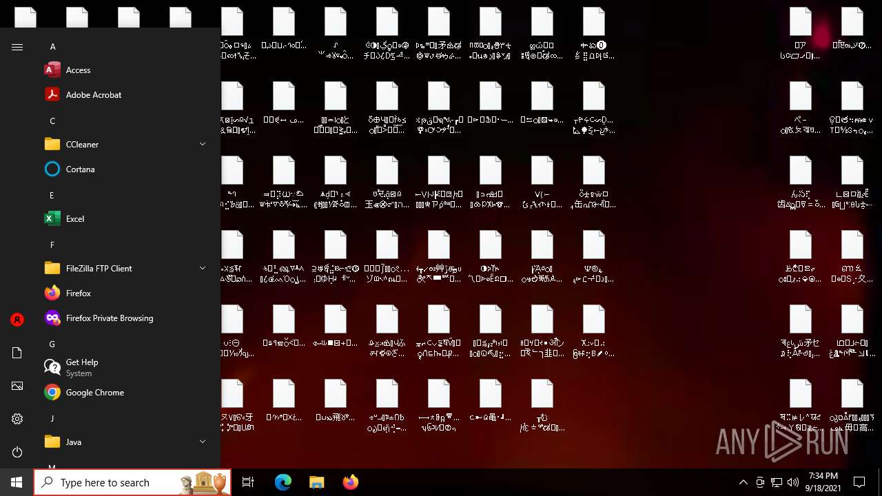
Task: Click the user account icon in Start sidebar
Action: click(x=17, y=320)
